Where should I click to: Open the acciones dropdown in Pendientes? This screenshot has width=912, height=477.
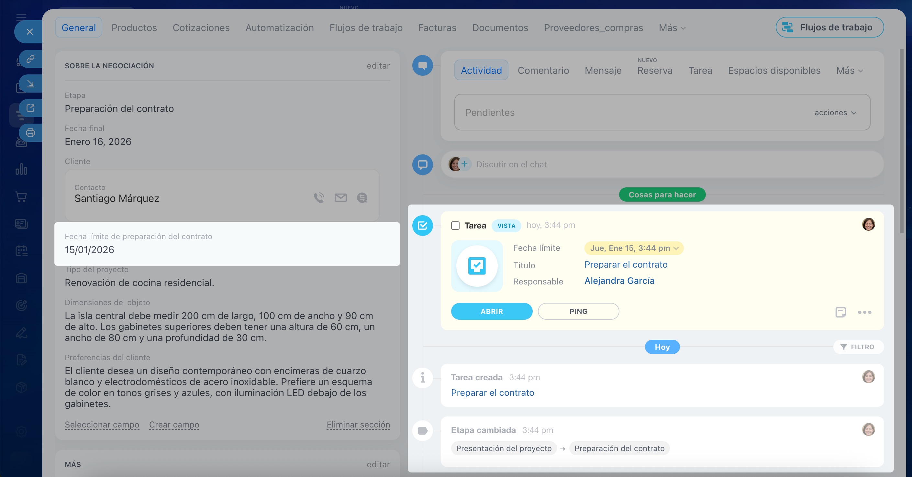(x=835, y=113)
